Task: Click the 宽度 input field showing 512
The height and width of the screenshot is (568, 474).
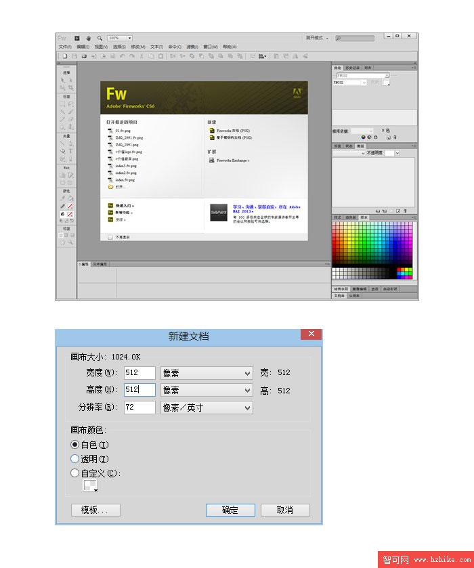Action: [x=139, y=373]
